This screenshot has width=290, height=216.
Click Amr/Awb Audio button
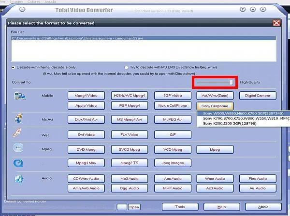point(86,188)
